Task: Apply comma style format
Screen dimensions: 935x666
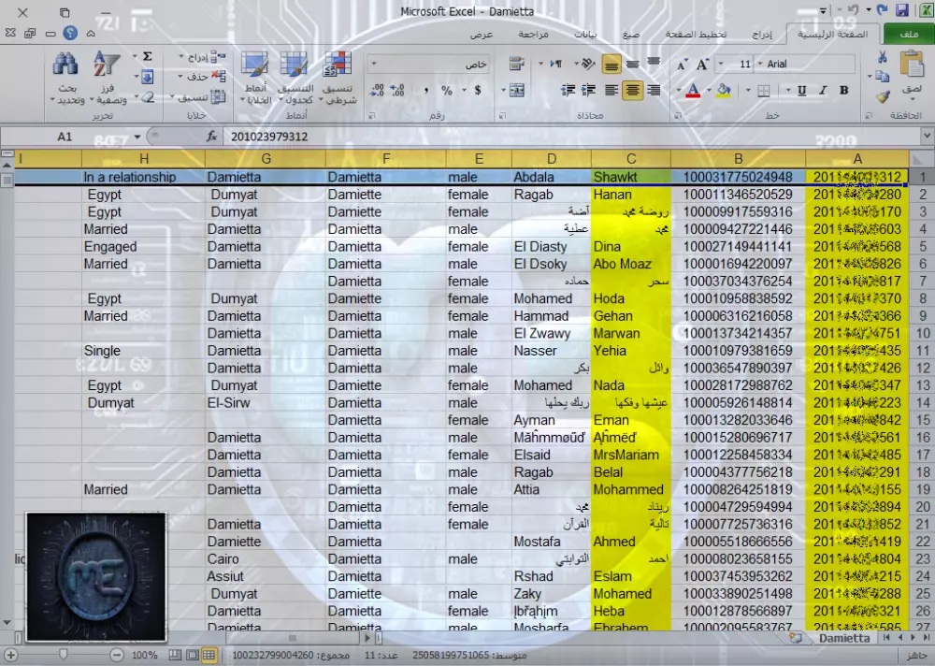Action: pyautogui.click(x=425, y=91)
